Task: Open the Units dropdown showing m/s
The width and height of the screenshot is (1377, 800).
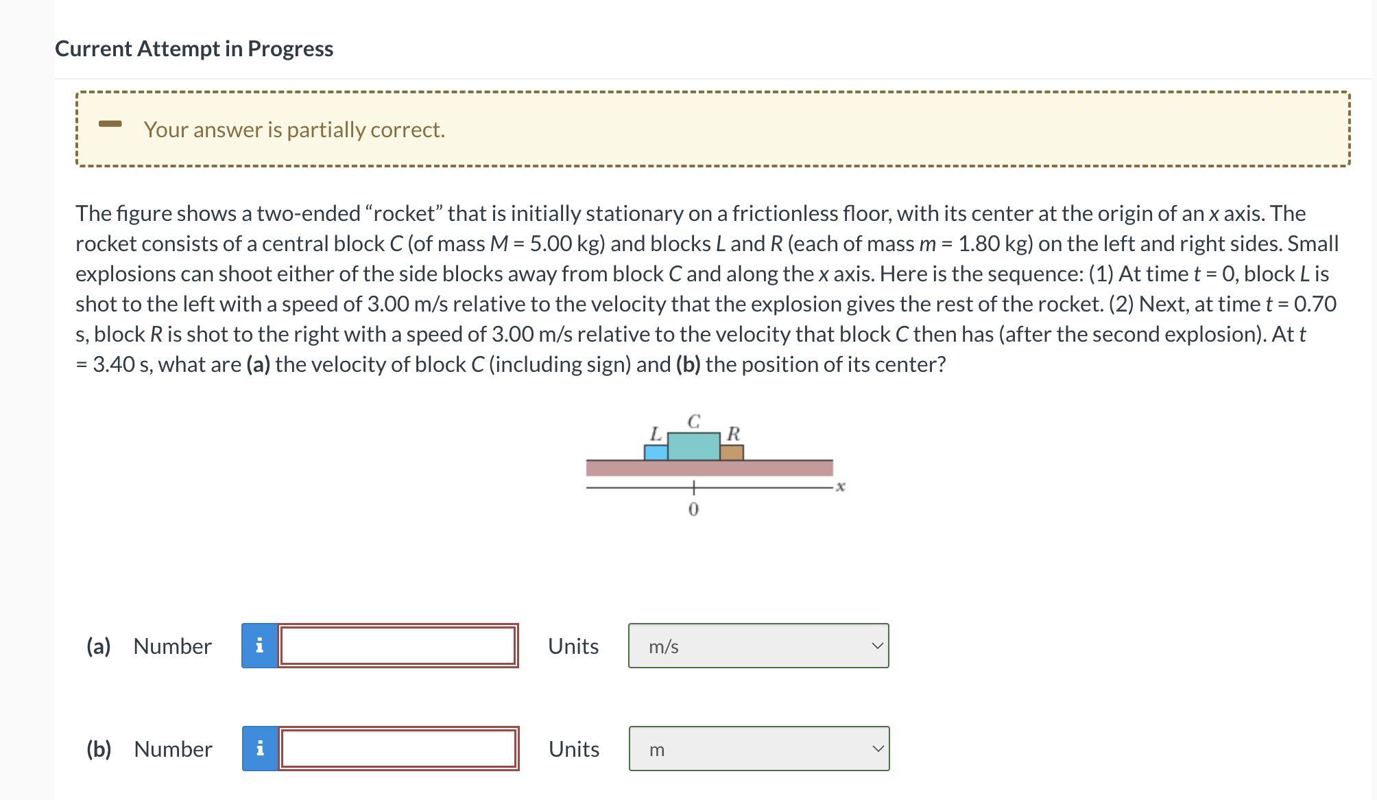Action: click(x=758, y=645)
